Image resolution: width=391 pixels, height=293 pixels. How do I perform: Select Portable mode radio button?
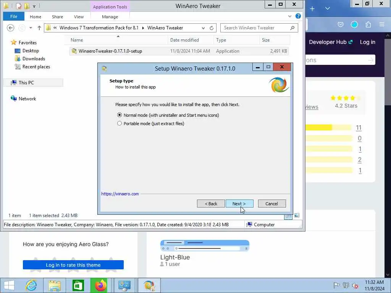click(x=120, y=124)
